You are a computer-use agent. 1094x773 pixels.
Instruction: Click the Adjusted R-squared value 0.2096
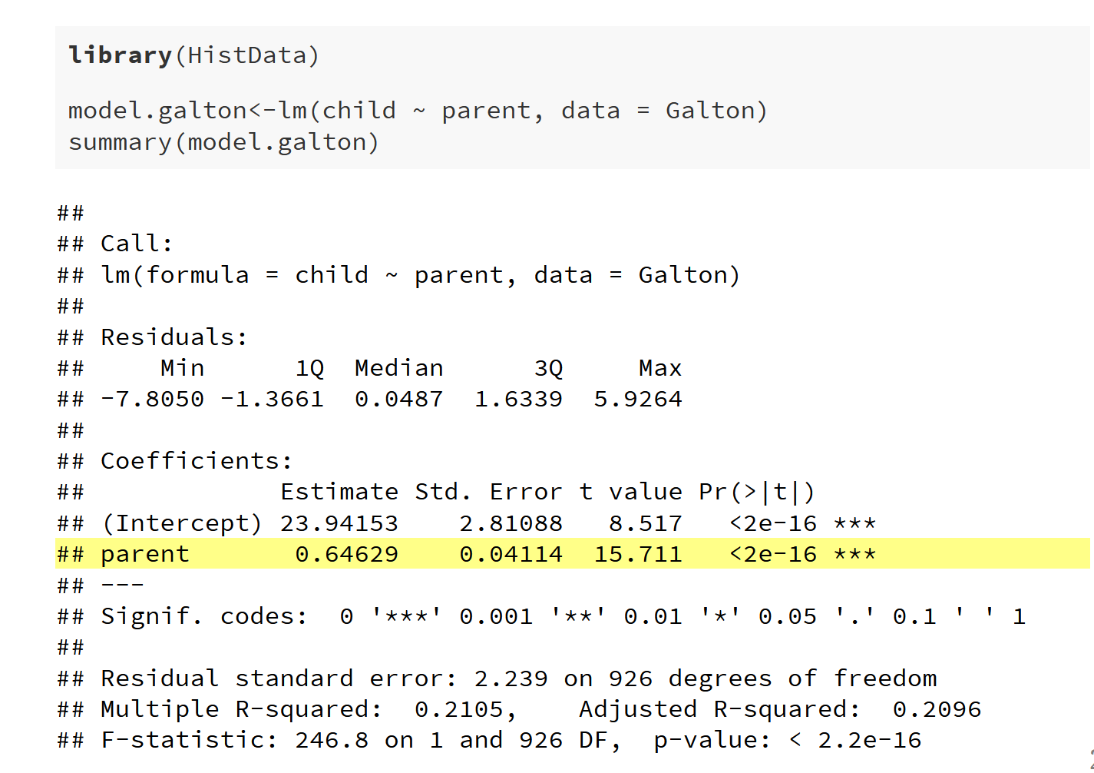(937, 709)
